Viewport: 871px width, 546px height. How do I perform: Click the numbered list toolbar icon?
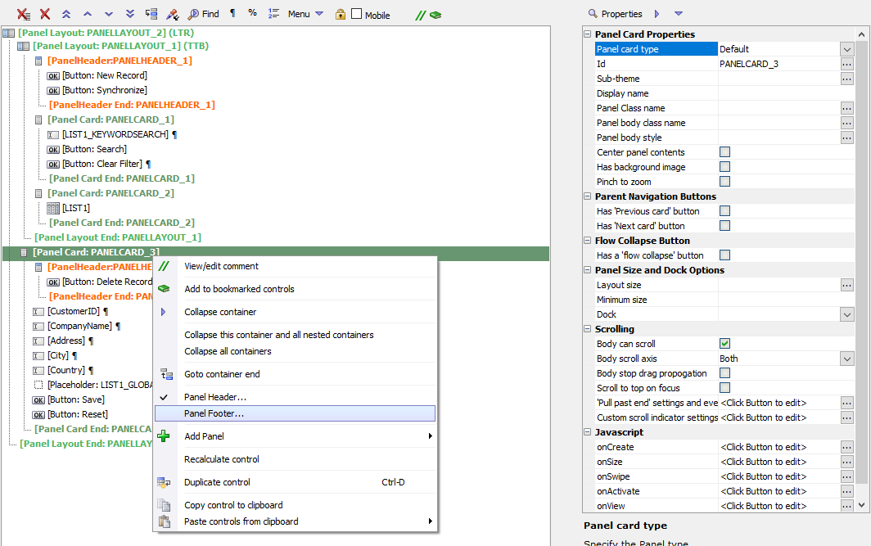click(273, 13)
